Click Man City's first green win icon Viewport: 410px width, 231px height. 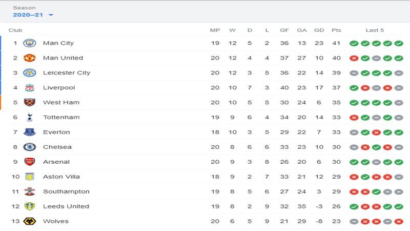[x=354, y=43]
